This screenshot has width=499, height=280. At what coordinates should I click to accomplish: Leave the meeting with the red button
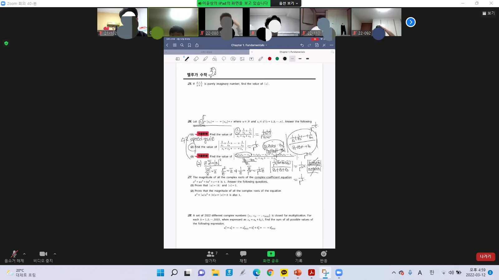tap(486, 257)
